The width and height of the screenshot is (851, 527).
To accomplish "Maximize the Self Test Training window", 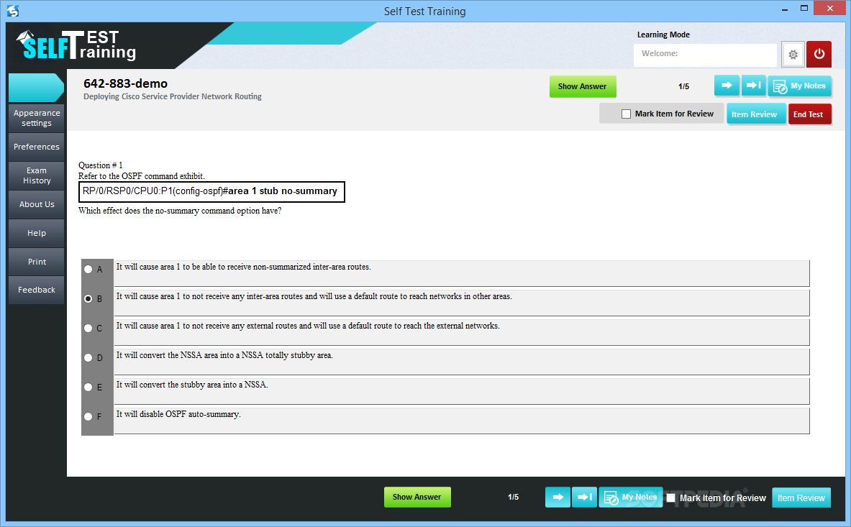I will tap(804, 9).
